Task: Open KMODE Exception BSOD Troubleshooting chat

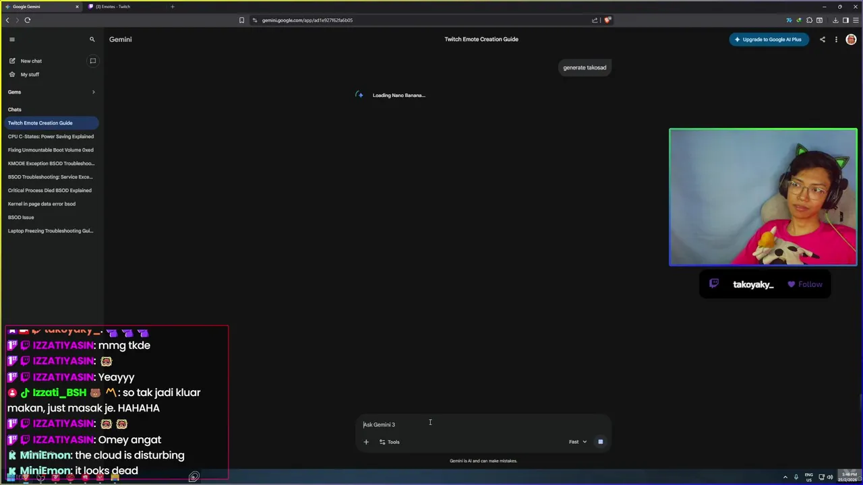Action: click(51, 163)
